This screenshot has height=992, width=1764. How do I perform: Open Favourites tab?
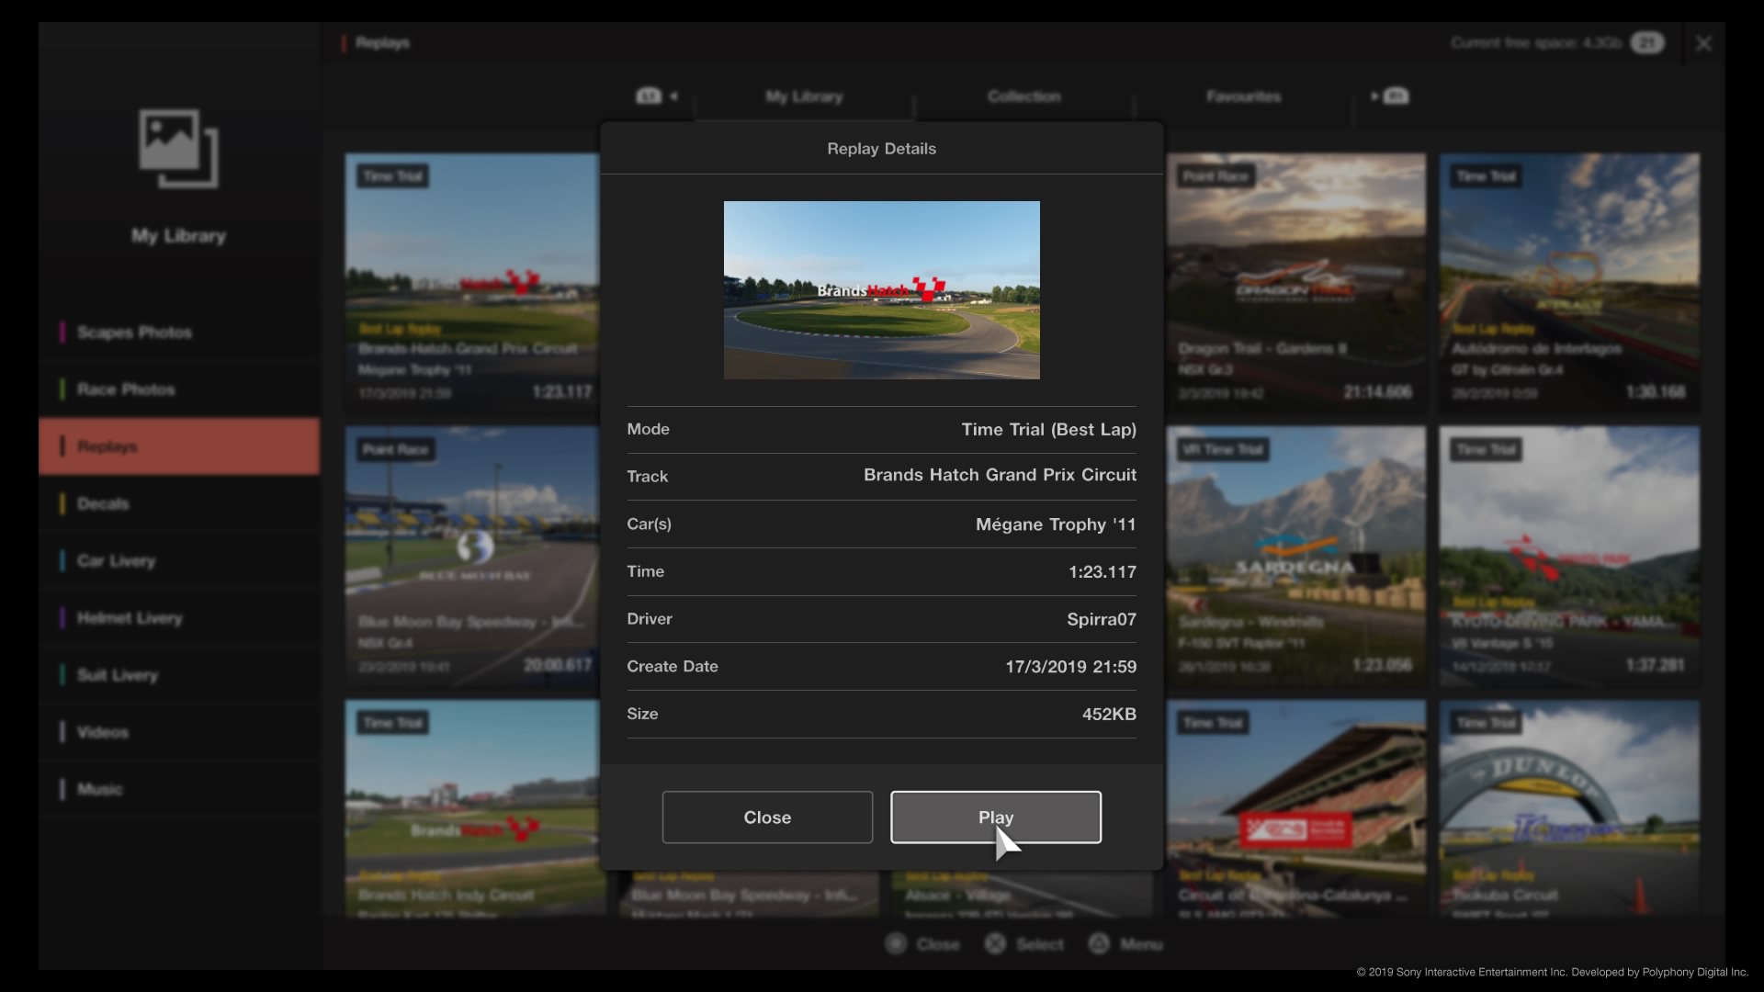pyautogui.click(x=1244, y=96)
